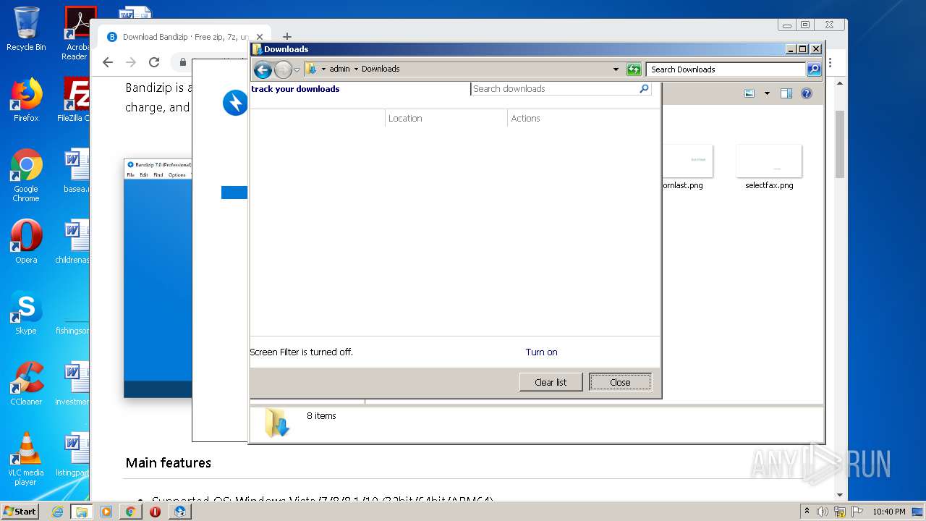Open Opera desktop shortcut
Screen dimensions: 926x521
[26, 242]
